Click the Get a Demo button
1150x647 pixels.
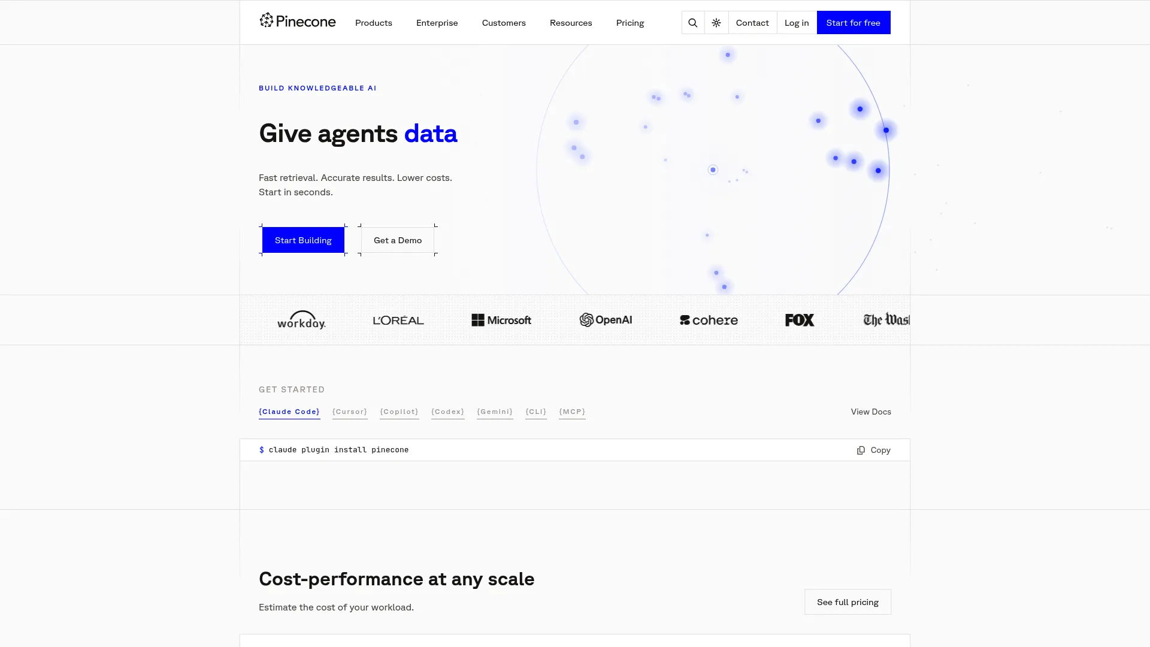[x=398, y=240]
